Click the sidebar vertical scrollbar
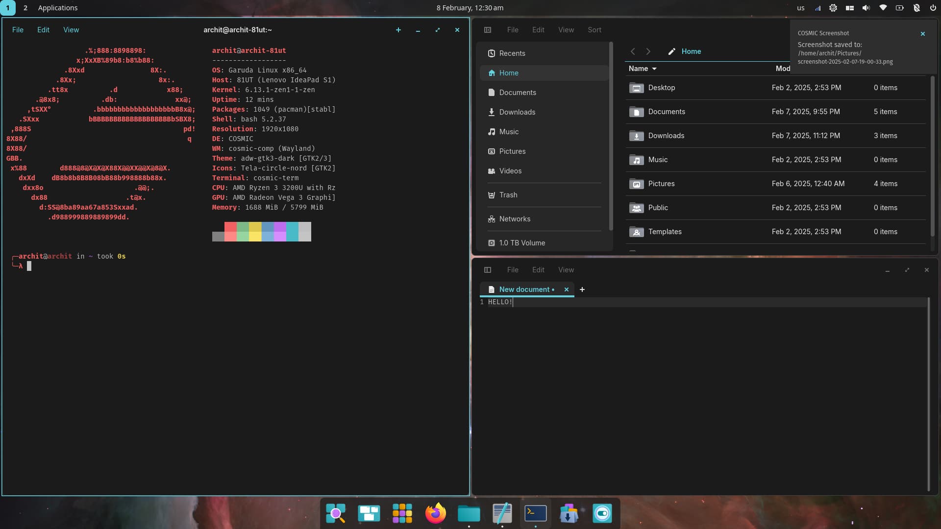Viewport: 941px width, 529px height. pos(611,136)
